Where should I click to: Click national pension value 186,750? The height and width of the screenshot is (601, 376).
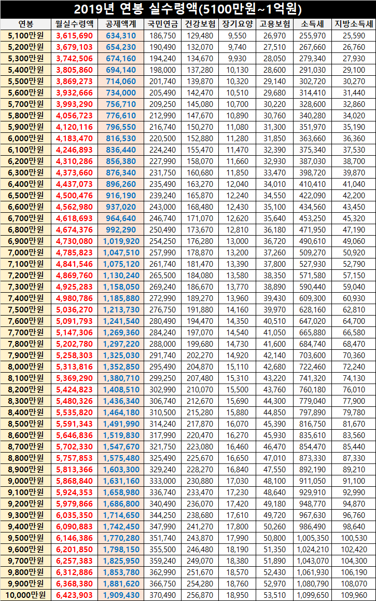pyautogui.click(x=163, y=36)
